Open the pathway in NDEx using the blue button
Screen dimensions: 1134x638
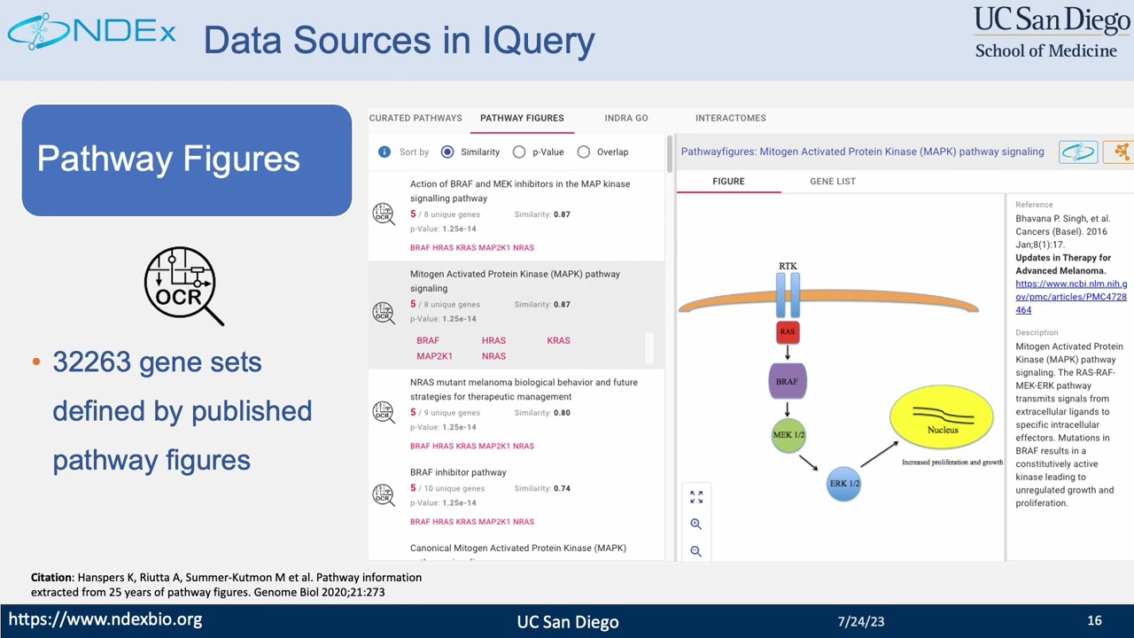click(x=1078, y=152)
